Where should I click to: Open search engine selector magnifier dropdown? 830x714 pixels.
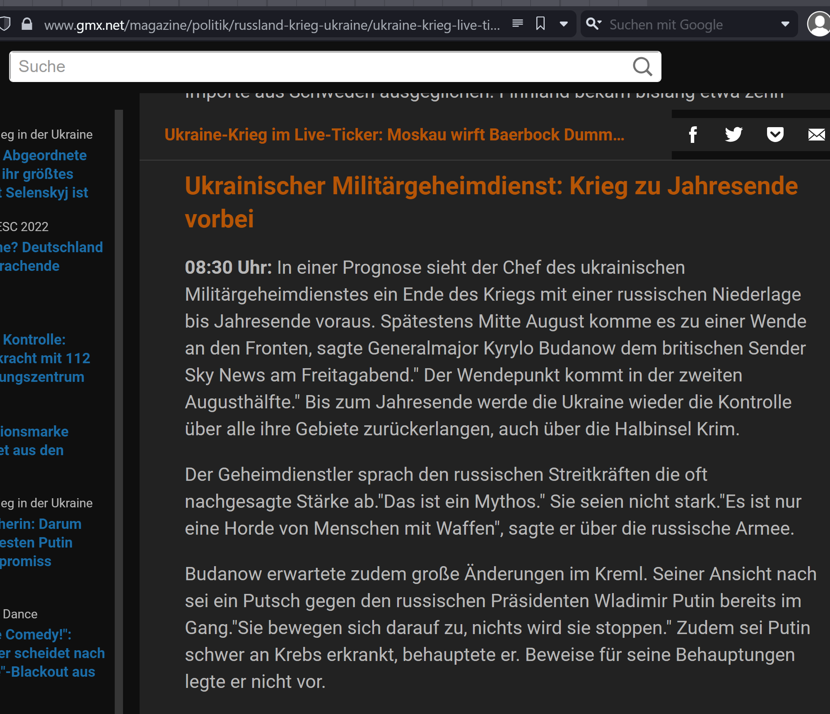pyautogui.click(x=594, y=24)
